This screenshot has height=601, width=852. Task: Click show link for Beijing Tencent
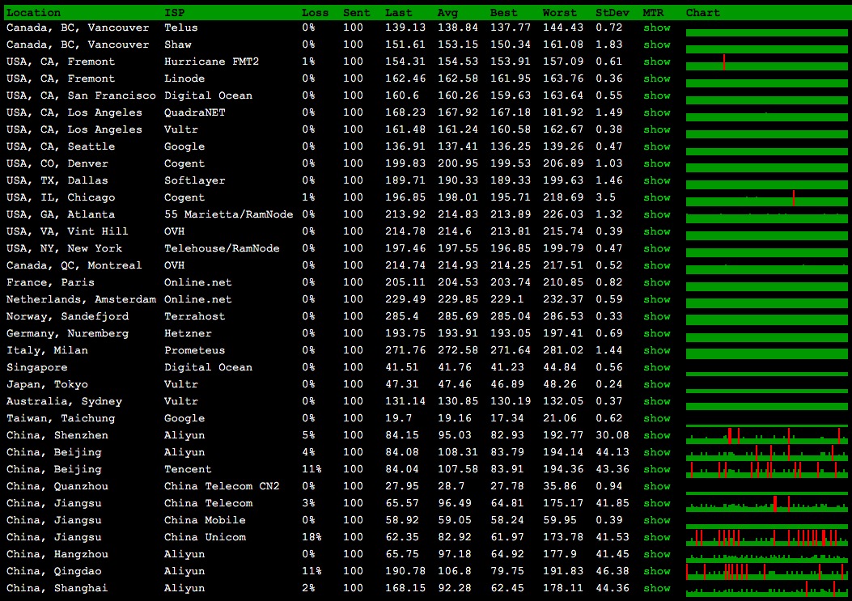pos(656,469)
